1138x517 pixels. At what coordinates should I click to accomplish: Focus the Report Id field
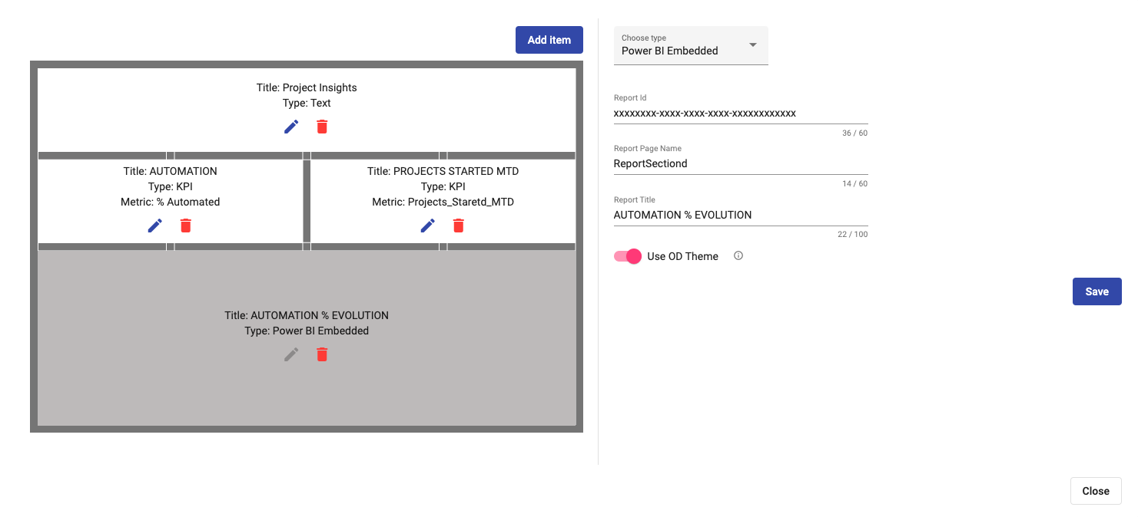(741, 114)
